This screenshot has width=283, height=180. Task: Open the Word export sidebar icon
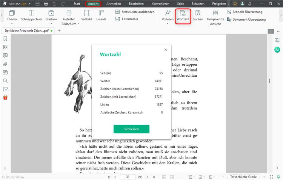coord(5,72)
